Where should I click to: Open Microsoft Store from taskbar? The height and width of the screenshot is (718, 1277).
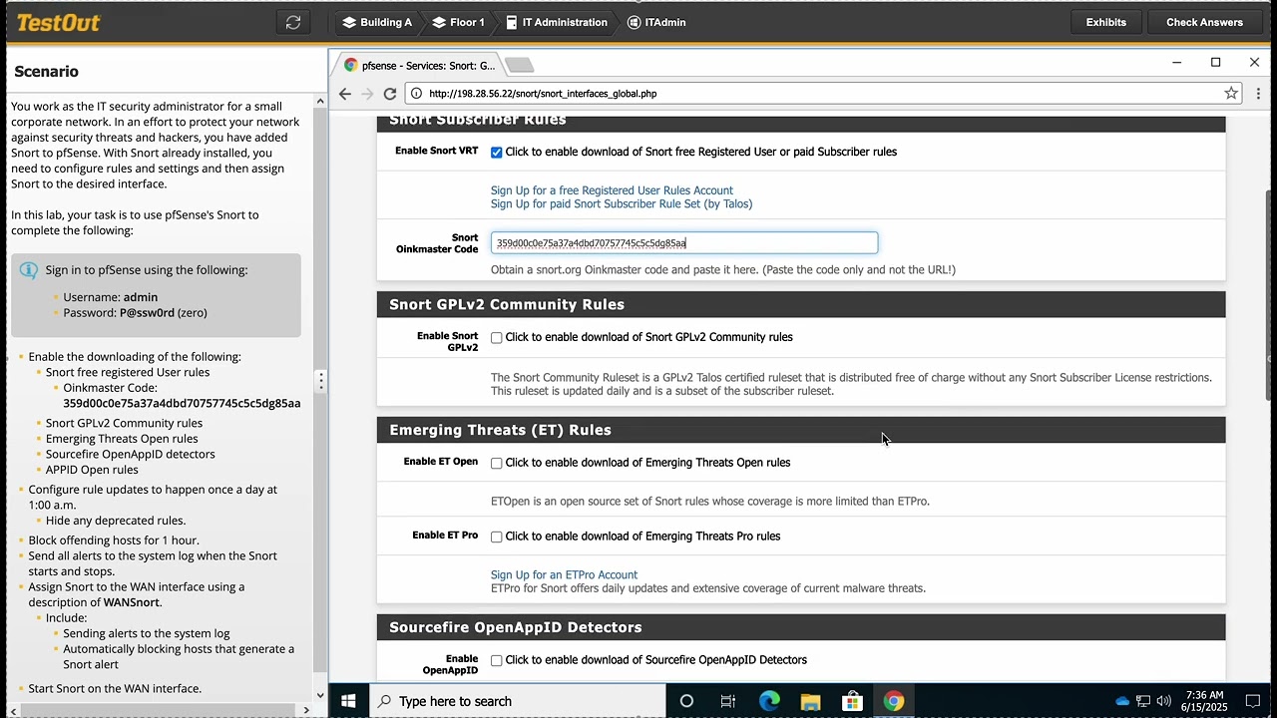point(852,701)
